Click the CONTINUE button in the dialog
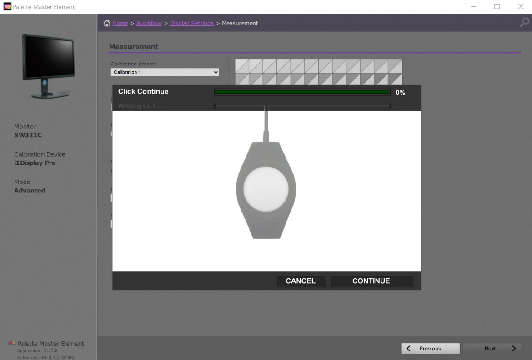Image resolution: width=532 pixels, height=360 pixels. (372, 281)
